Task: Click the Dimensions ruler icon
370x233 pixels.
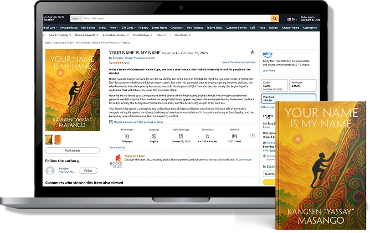Action: 208,136
